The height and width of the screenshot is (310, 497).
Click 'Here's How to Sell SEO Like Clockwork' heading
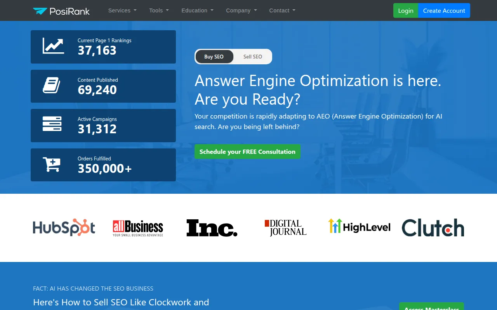[121, 302]
